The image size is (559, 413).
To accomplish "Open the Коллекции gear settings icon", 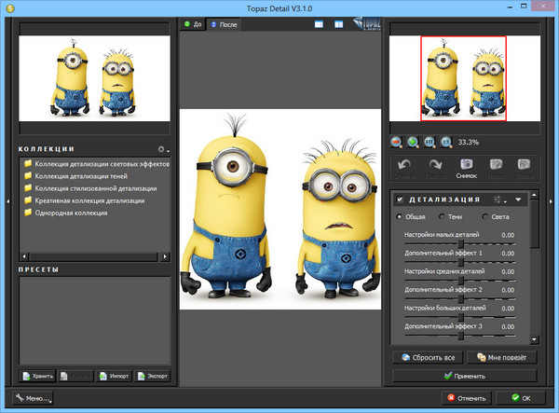I will [x=161, y=149].
